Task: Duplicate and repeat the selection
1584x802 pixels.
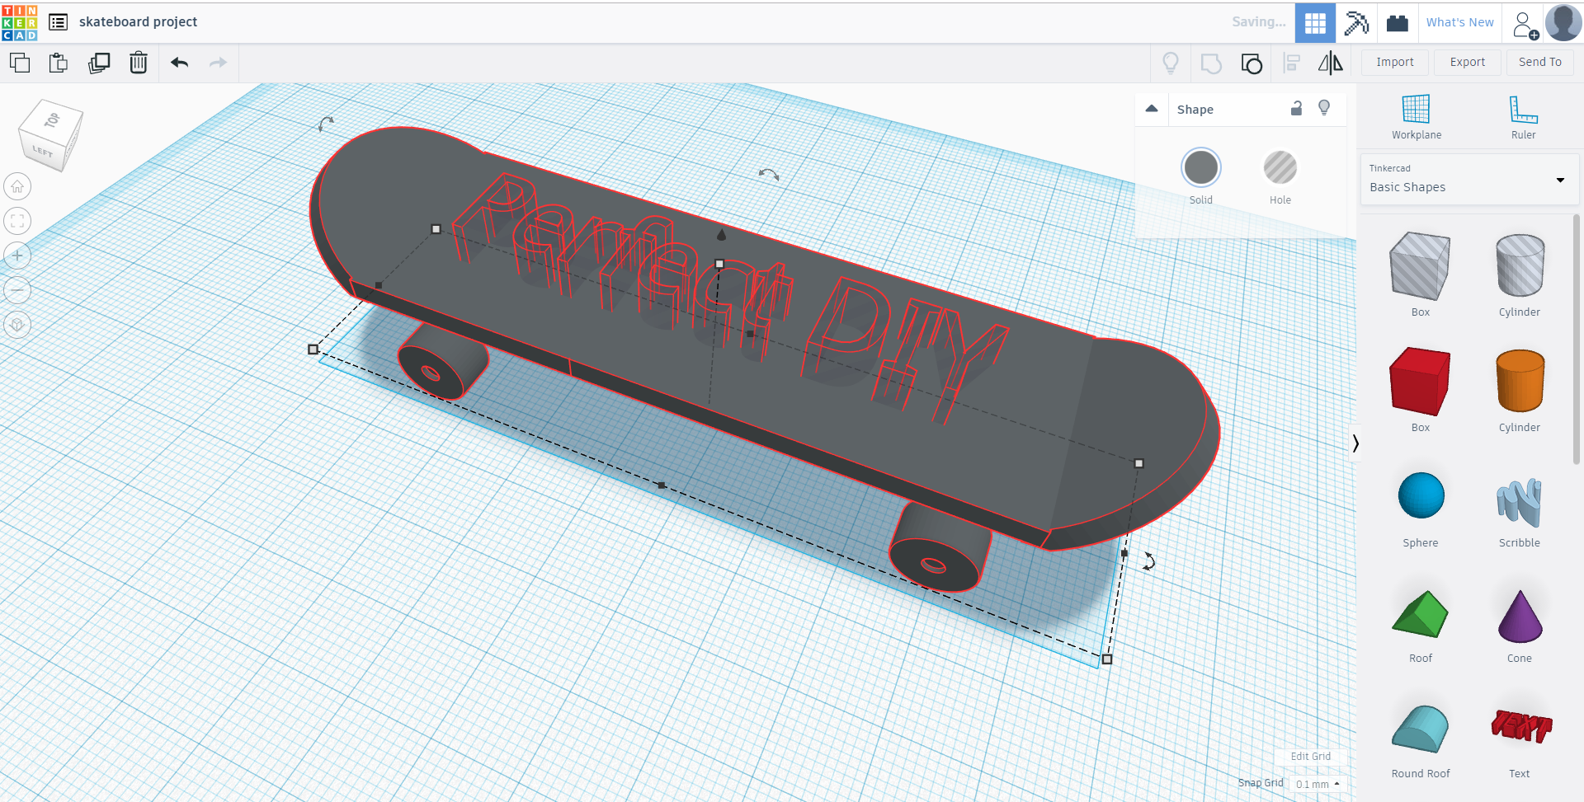Action: (99, 63)
